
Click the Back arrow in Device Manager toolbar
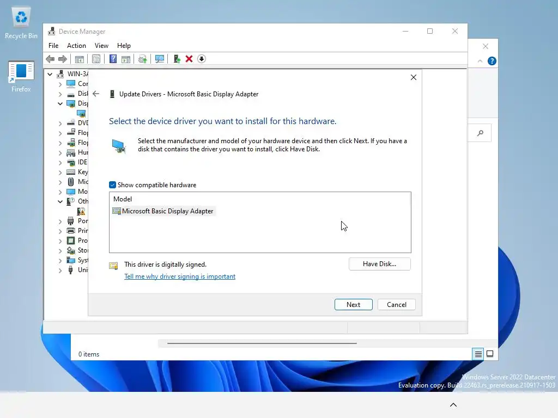click(50, 59)
